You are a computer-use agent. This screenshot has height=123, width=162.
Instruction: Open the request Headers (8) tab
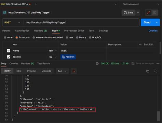coord(40,31)
